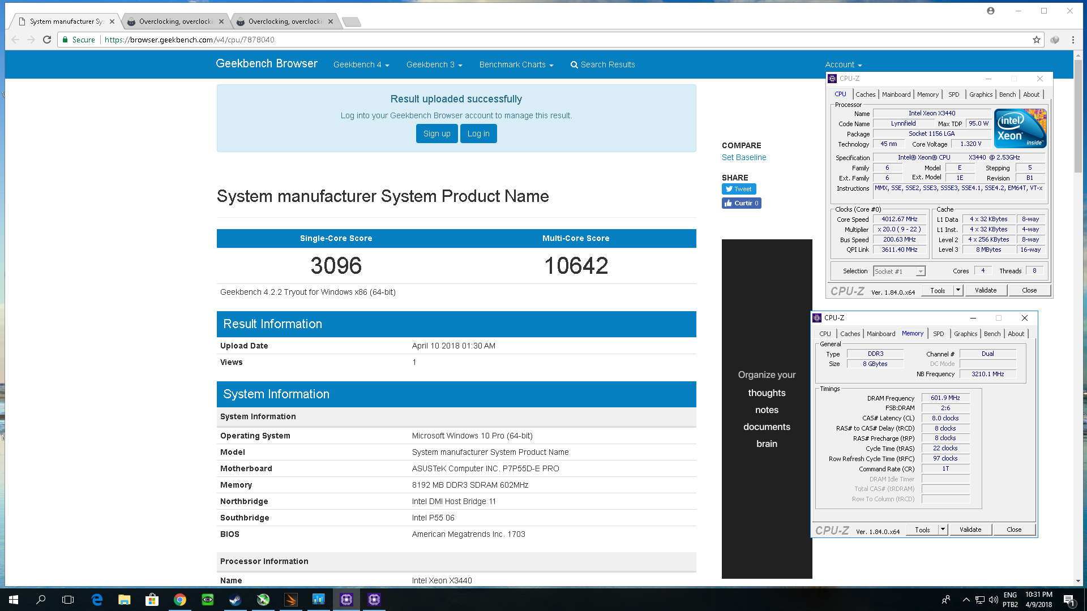Open Windows Start menu
This screenshot has width=1087, height=611.
[x=14, y=600]
